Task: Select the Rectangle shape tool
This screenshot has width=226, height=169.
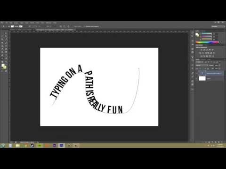Action: [6, 58]
